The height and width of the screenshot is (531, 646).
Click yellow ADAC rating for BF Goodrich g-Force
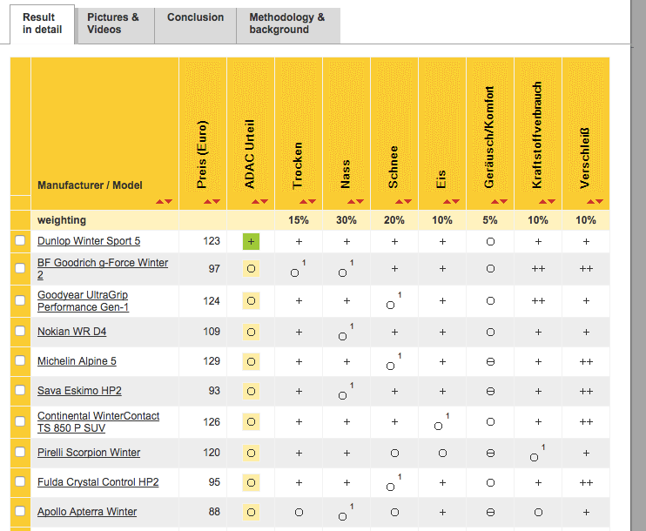pos(251,269)
